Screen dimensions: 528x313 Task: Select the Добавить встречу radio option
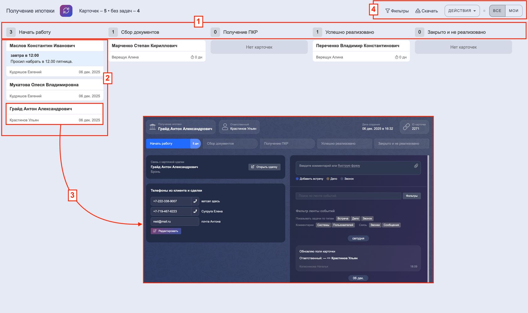(297, 179)
